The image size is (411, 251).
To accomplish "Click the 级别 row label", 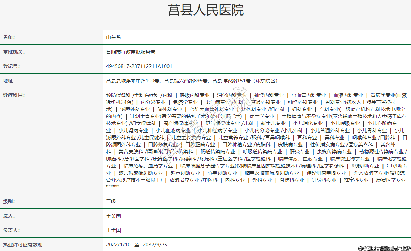I will pyautogui.click(x=9, y=201).
